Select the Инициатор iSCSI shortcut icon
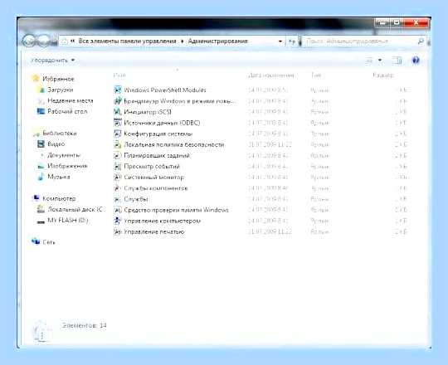The image size is (448, 365). point(118,112)
